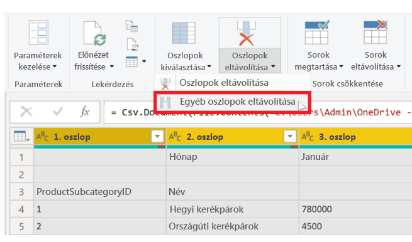Expand the small table icon dropdown arrow
This screenshot has width=412, height=242.
144,61
